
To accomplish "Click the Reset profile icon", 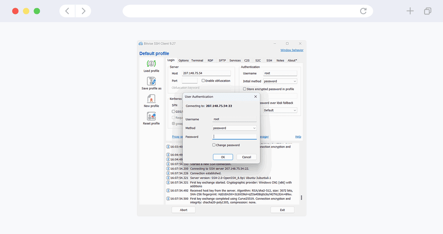I will [x=151, y=116].
